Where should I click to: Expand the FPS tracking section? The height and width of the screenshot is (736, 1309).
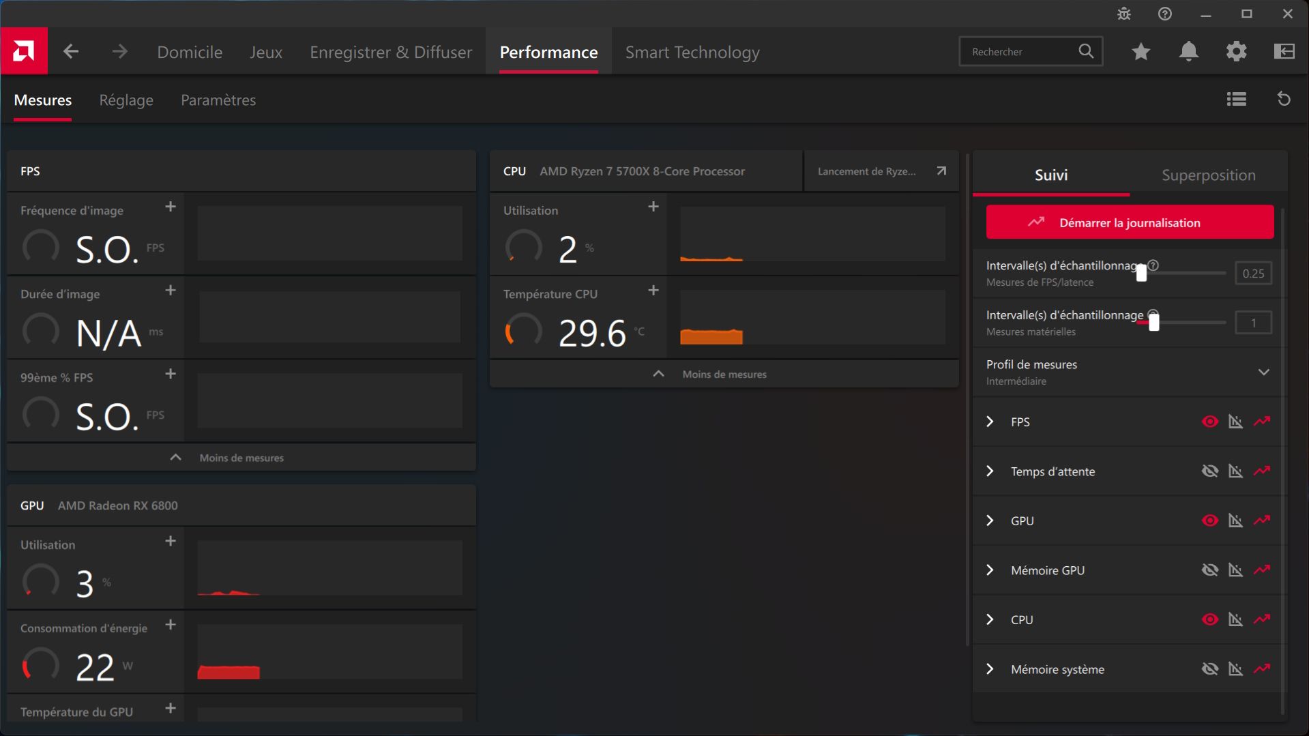click(990, 422)
